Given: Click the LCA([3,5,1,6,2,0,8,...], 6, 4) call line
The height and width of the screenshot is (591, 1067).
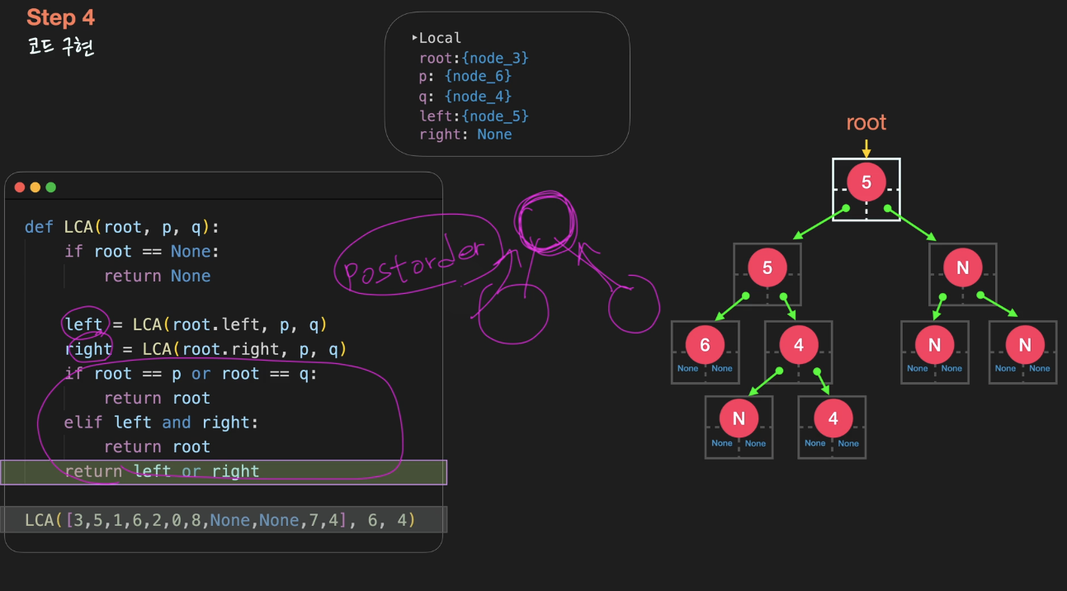Looking at the screenshot, I should 224,520.
